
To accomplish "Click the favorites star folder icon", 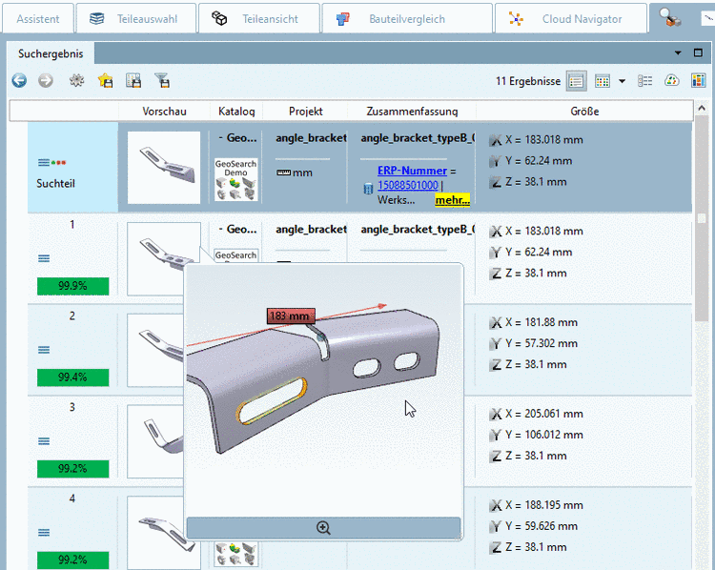I will point(105,81).
